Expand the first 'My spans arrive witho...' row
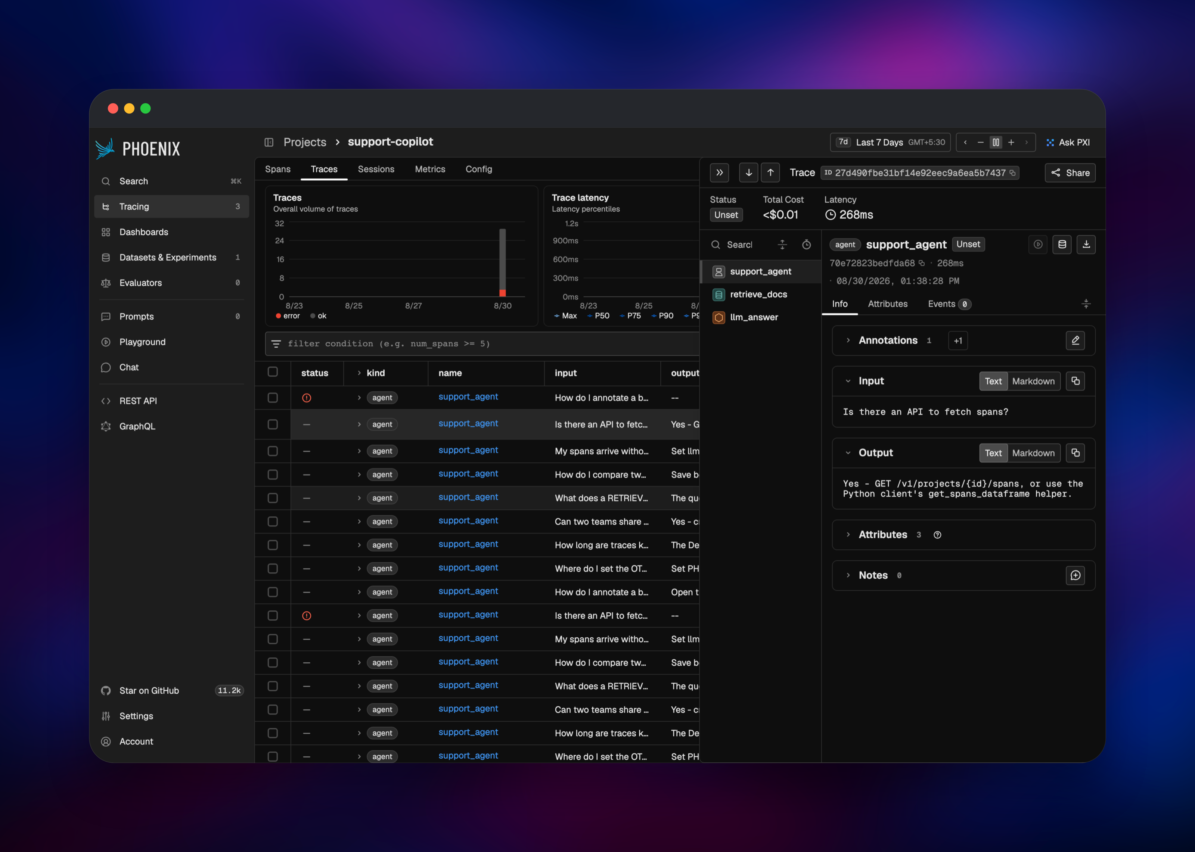Screen dimensions: 1195x852 [x=359, y=451]
